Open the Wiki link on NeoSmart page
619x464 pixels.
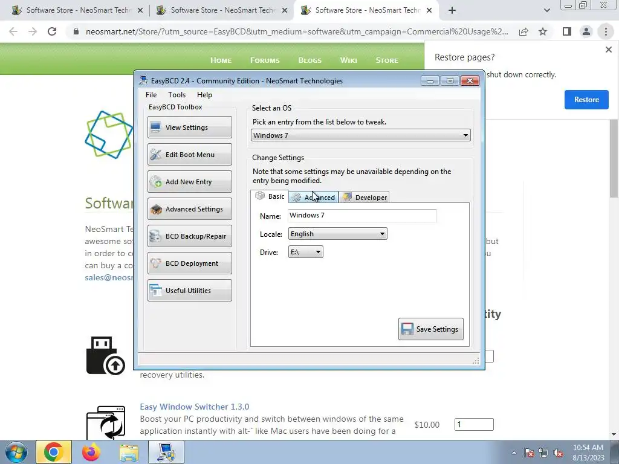348,60
